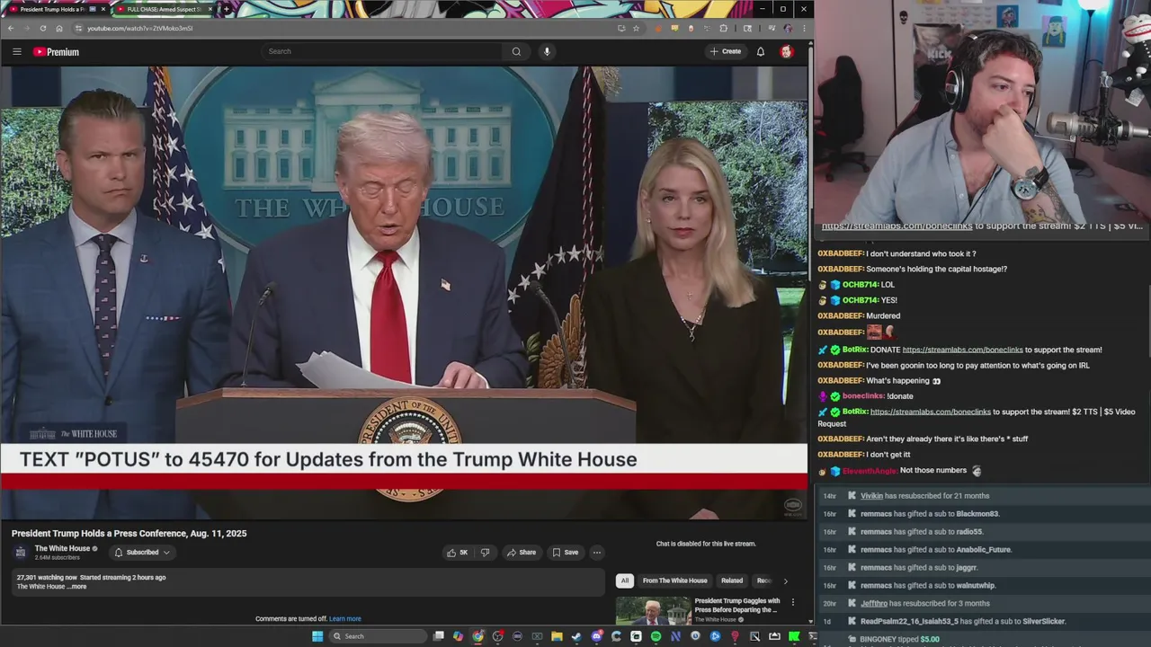Screen dimensions: 1151x647
Task: Select remmacs gifted sub to Anabolic_Future event
Action: [x=983, y=550]
